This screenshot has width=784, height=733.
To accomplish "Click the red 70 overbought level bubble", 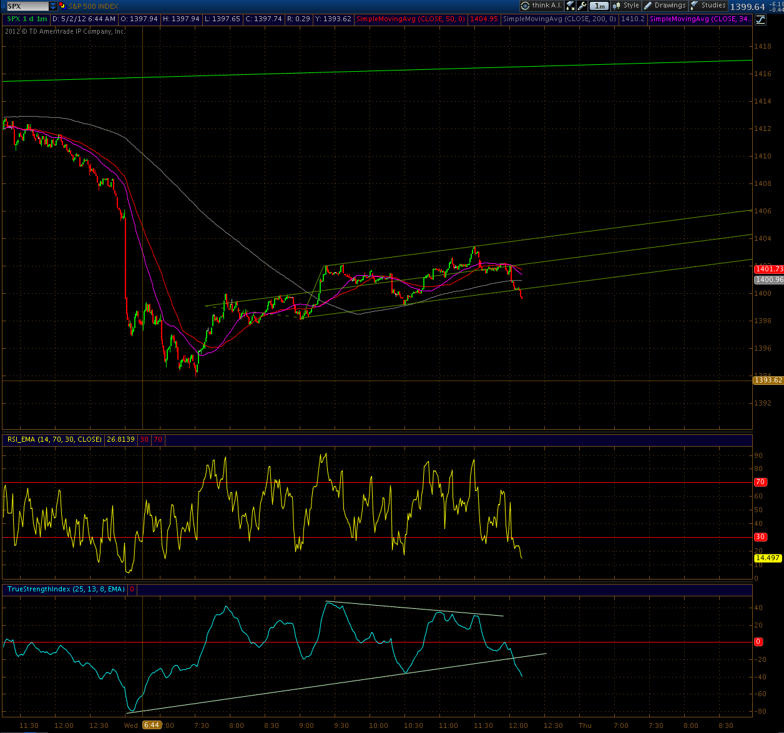I will pyautogui.click(x=760, y=482).
